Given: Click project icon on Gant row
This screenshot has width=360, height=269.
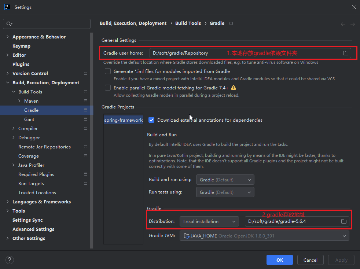Looking at the screenshot, I should [86, 119].
